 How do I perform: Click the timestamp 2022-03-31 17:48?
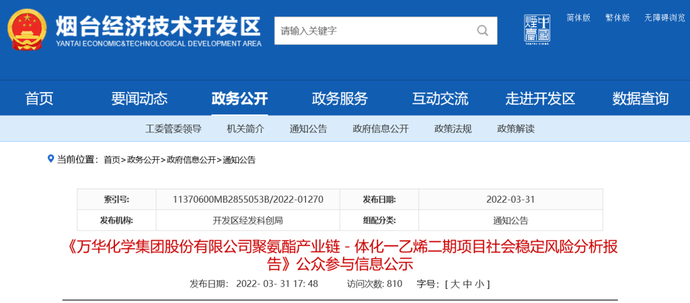coord(277,284)
